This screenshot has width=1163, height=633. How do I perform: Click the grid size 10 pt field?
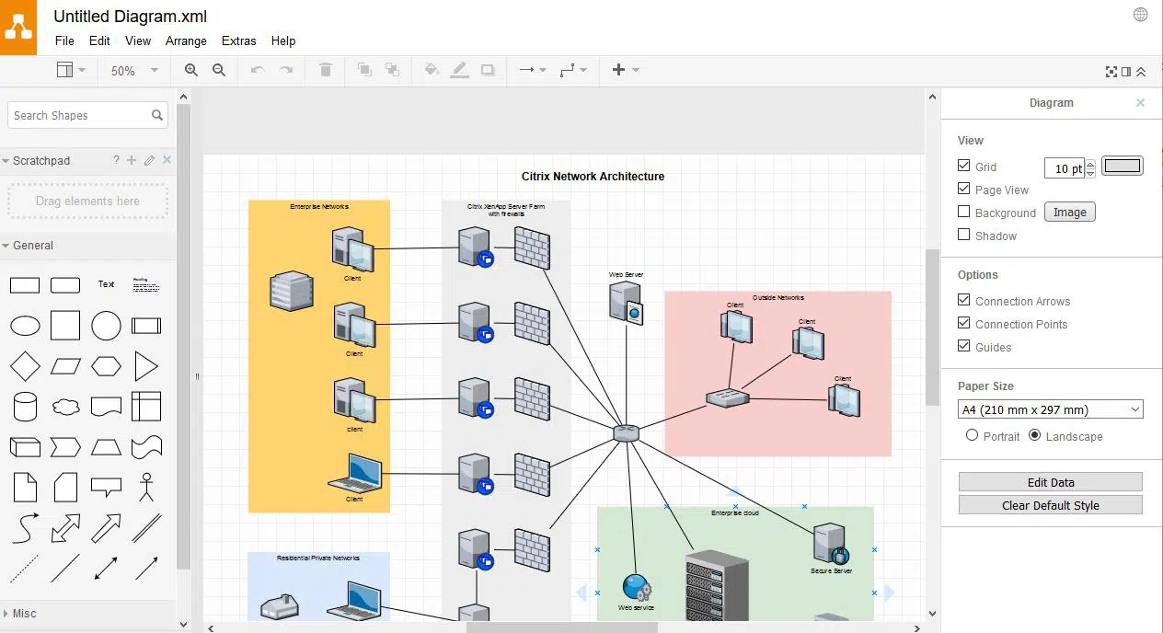coord(1065,167)
